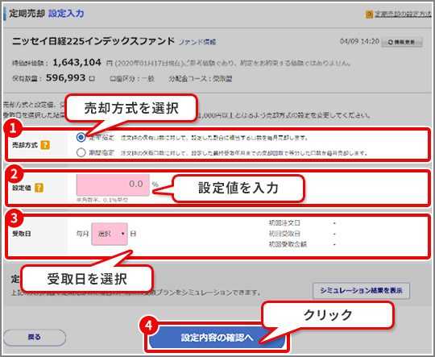Viewport: 435px width, 357px height.
Task: Click the 戻る button
Action: point(35,338)
